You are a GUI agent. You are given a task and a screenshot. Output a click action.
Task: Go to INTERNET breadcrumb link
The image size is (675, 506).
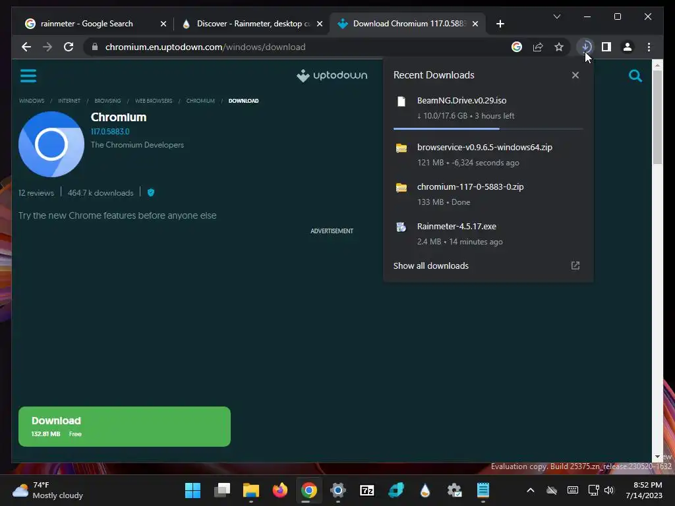pyautogui.click(x=69, y=101)
